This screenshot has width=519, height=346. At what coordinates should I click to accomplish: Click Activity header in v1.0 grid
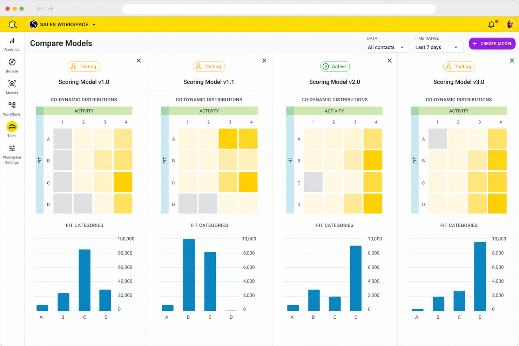tap(84, 111)
